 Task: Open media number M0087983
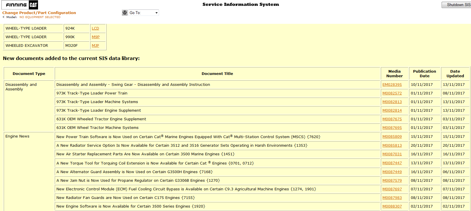coord(392,198)
